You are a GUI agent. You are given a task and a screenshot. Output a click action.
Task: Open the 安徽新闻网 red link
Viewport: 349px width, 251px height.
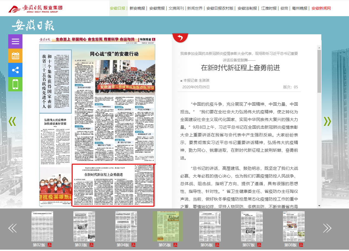coord(321,8)
